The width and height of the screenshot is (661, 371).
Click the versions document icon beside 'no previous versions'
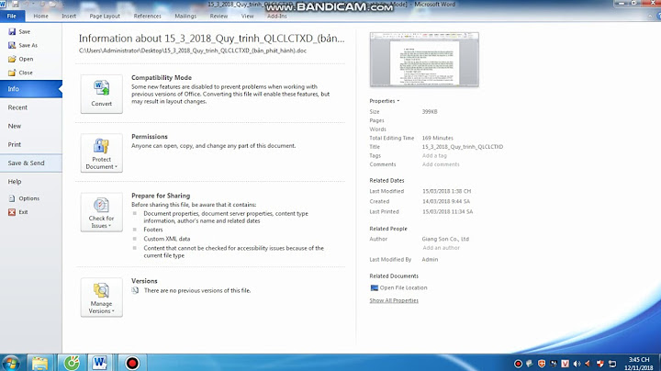pos(135,290)
